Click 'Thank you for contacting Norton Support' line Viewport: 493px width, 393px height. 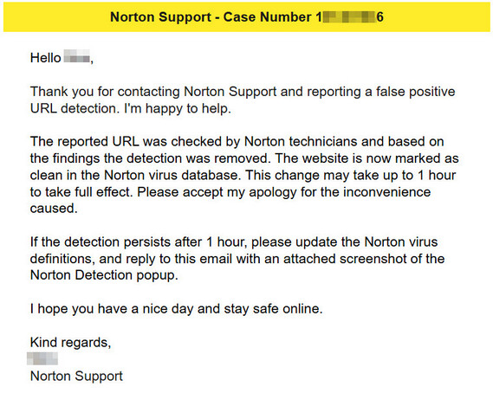pyautogui.click(x=153, y=92)
